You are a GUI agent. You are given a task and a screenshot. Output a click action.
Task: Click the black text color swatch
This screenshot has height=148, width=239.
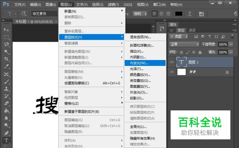coord(179,14)
